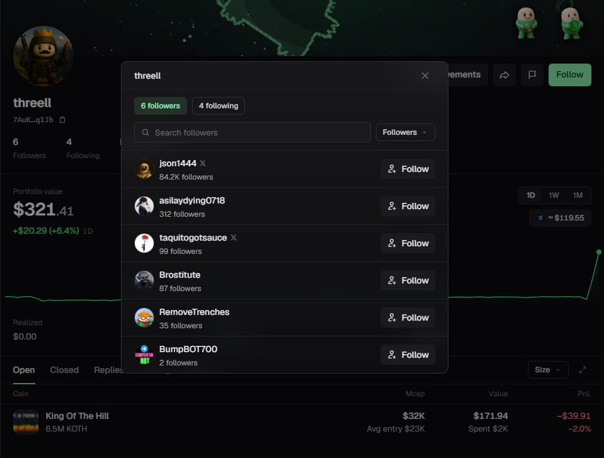Follow Brostitute
The image size is (604, 458).
408,280
